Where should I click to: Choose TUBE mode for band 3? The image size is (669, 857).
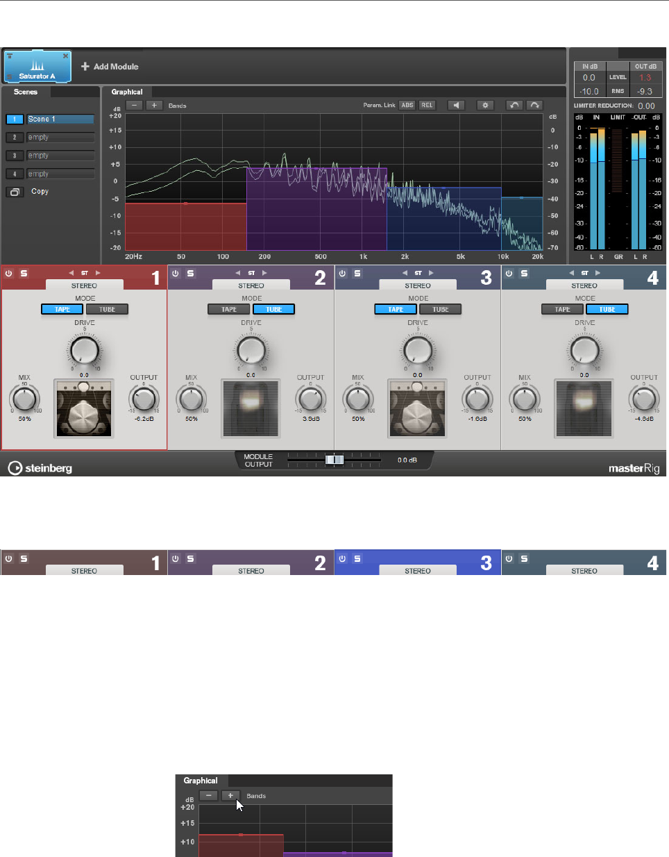(x=441, y=309)
